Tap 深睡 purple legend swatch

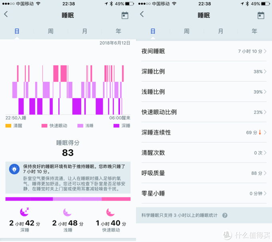(116, 126)
